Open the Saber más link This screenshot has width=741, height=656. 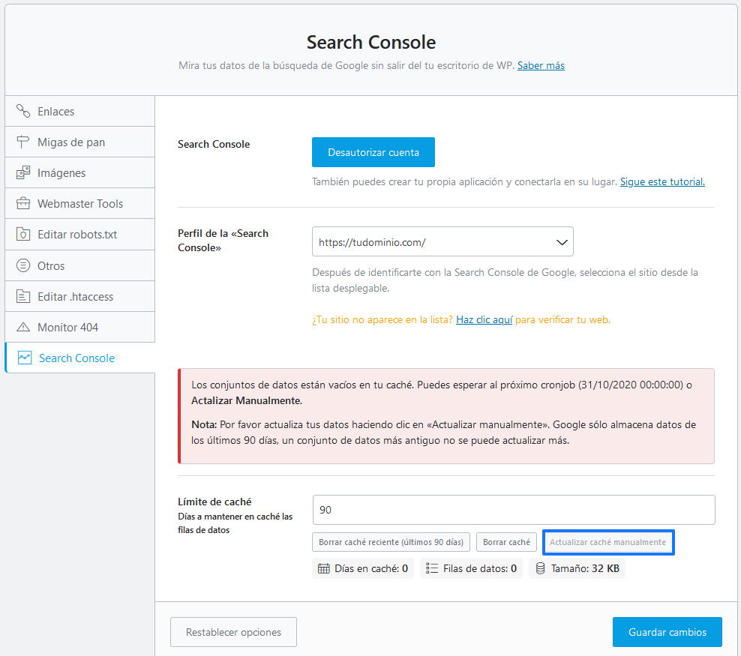tap(541, 66)
